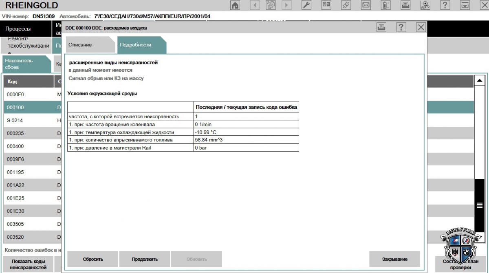This screenshot has width=489, height=273.
Task: Switch to the Описание tab
Action: tap(90, 45)
